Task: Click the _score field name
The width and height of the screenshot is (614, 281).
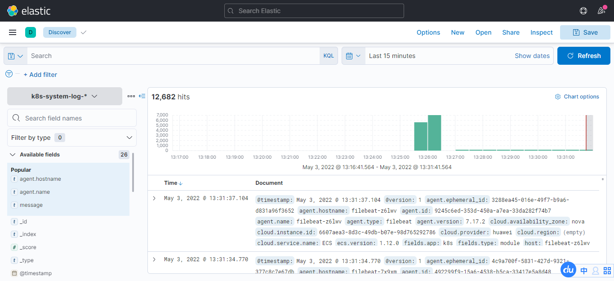Action: (x=28, y=247)
